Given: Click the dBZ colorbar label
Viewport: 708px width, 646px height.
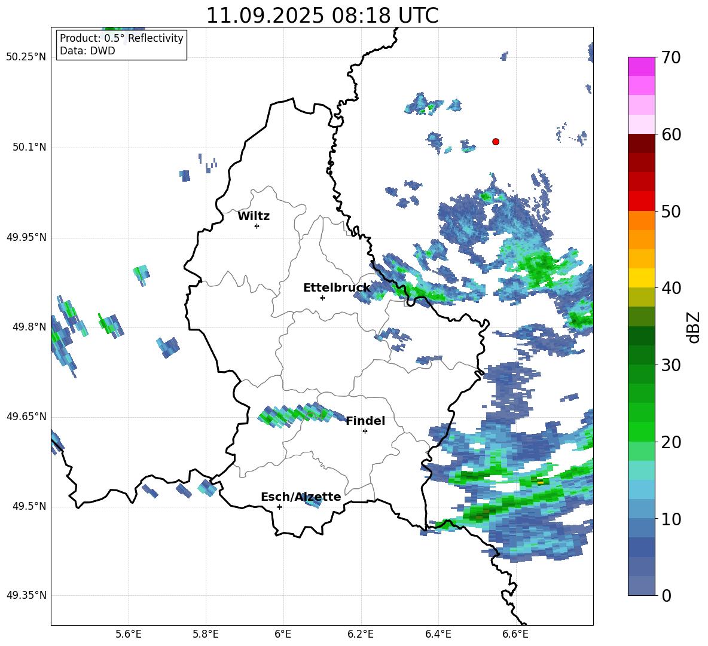Looking at the screenshot, I should pos(694,327).
